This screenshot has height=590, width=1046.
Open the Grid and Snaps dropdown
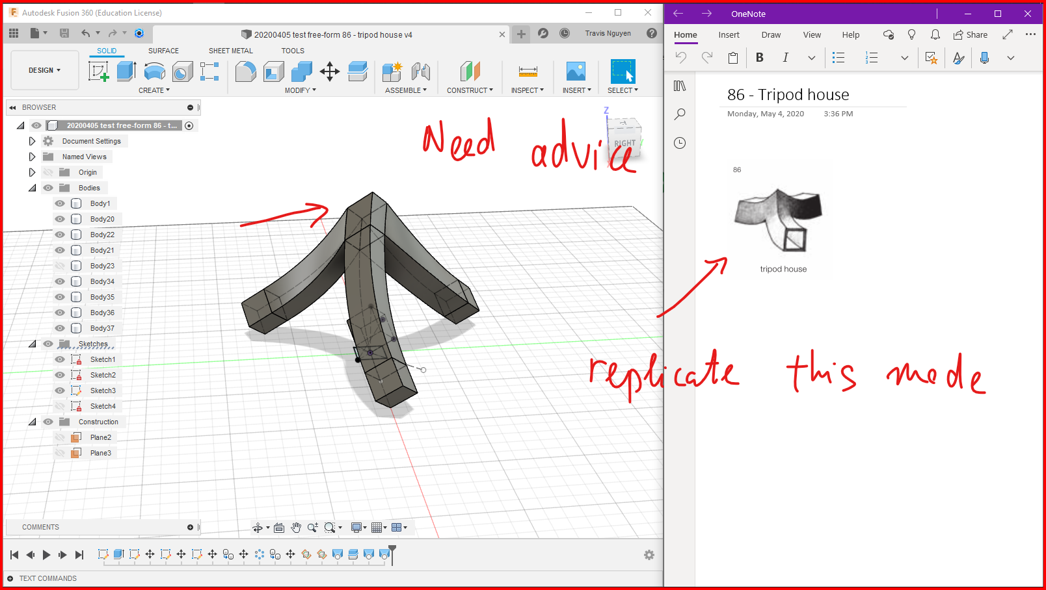click(386, 527)
